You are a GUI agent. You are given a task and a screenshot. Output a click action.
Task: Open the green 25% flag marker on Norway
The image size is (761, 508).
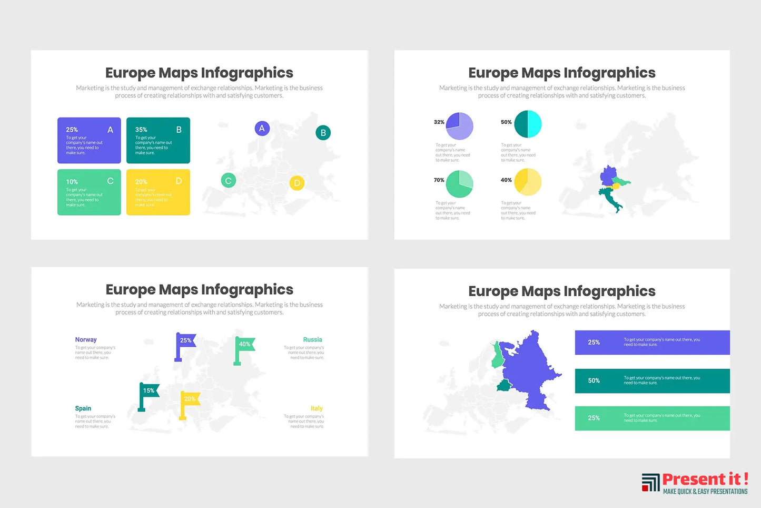click(185, 340)
